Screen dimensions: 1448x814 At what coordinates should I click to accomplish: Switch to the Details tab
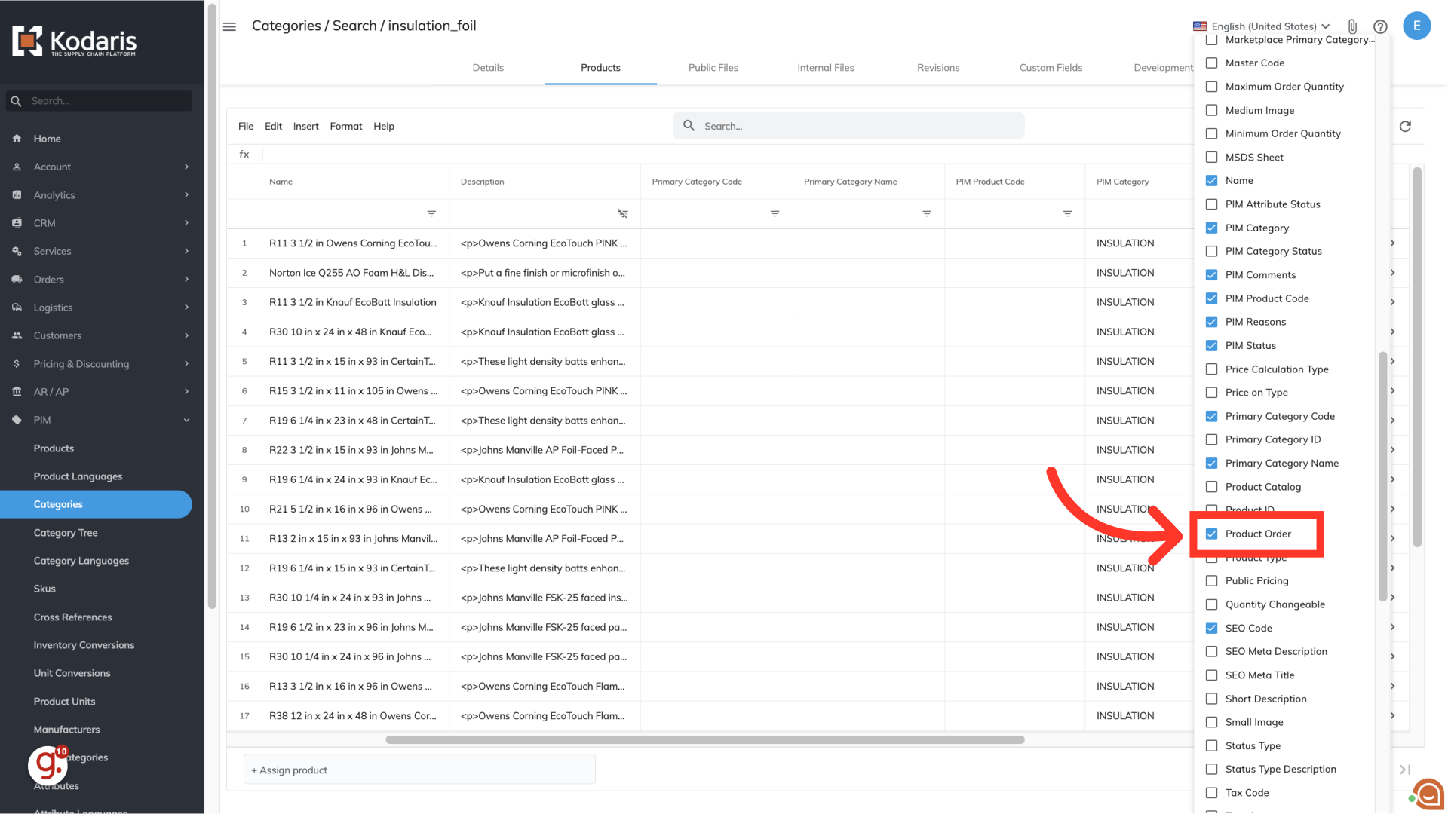point(488,68)
